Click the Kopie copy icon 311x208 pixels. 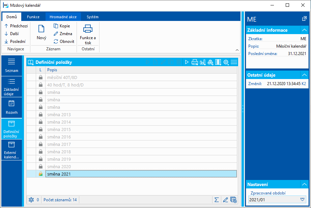56,26
